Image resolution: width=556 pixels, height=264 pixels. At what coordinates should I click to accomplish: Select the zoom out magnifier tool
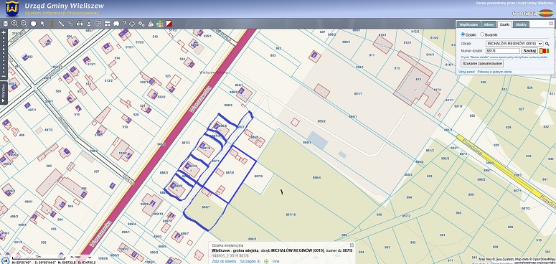[24, 24]
